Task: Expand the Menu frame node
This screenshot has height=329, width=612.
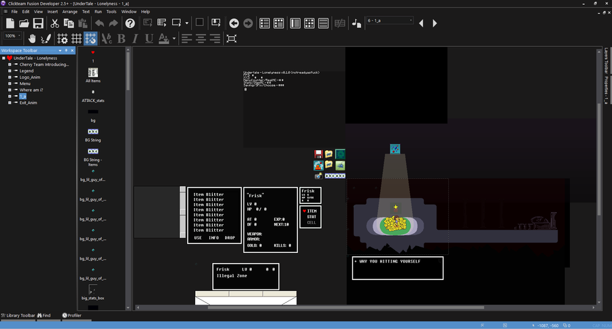Action: click(10, 84)
